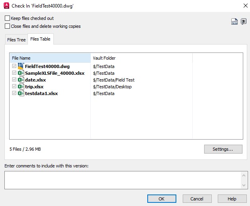Switch to the Files Tree tab

pos(16,40)
